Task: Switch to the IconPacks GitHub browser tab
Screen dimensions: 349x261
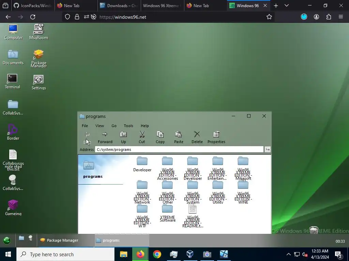Action: point(32,5)
